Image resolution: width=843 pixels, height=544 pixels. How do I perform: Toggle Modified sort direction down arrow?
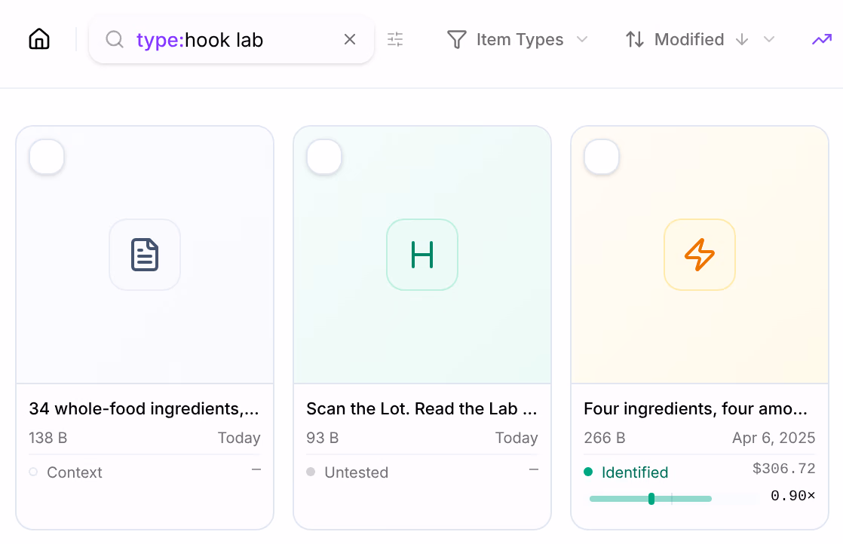pos(742,39)
